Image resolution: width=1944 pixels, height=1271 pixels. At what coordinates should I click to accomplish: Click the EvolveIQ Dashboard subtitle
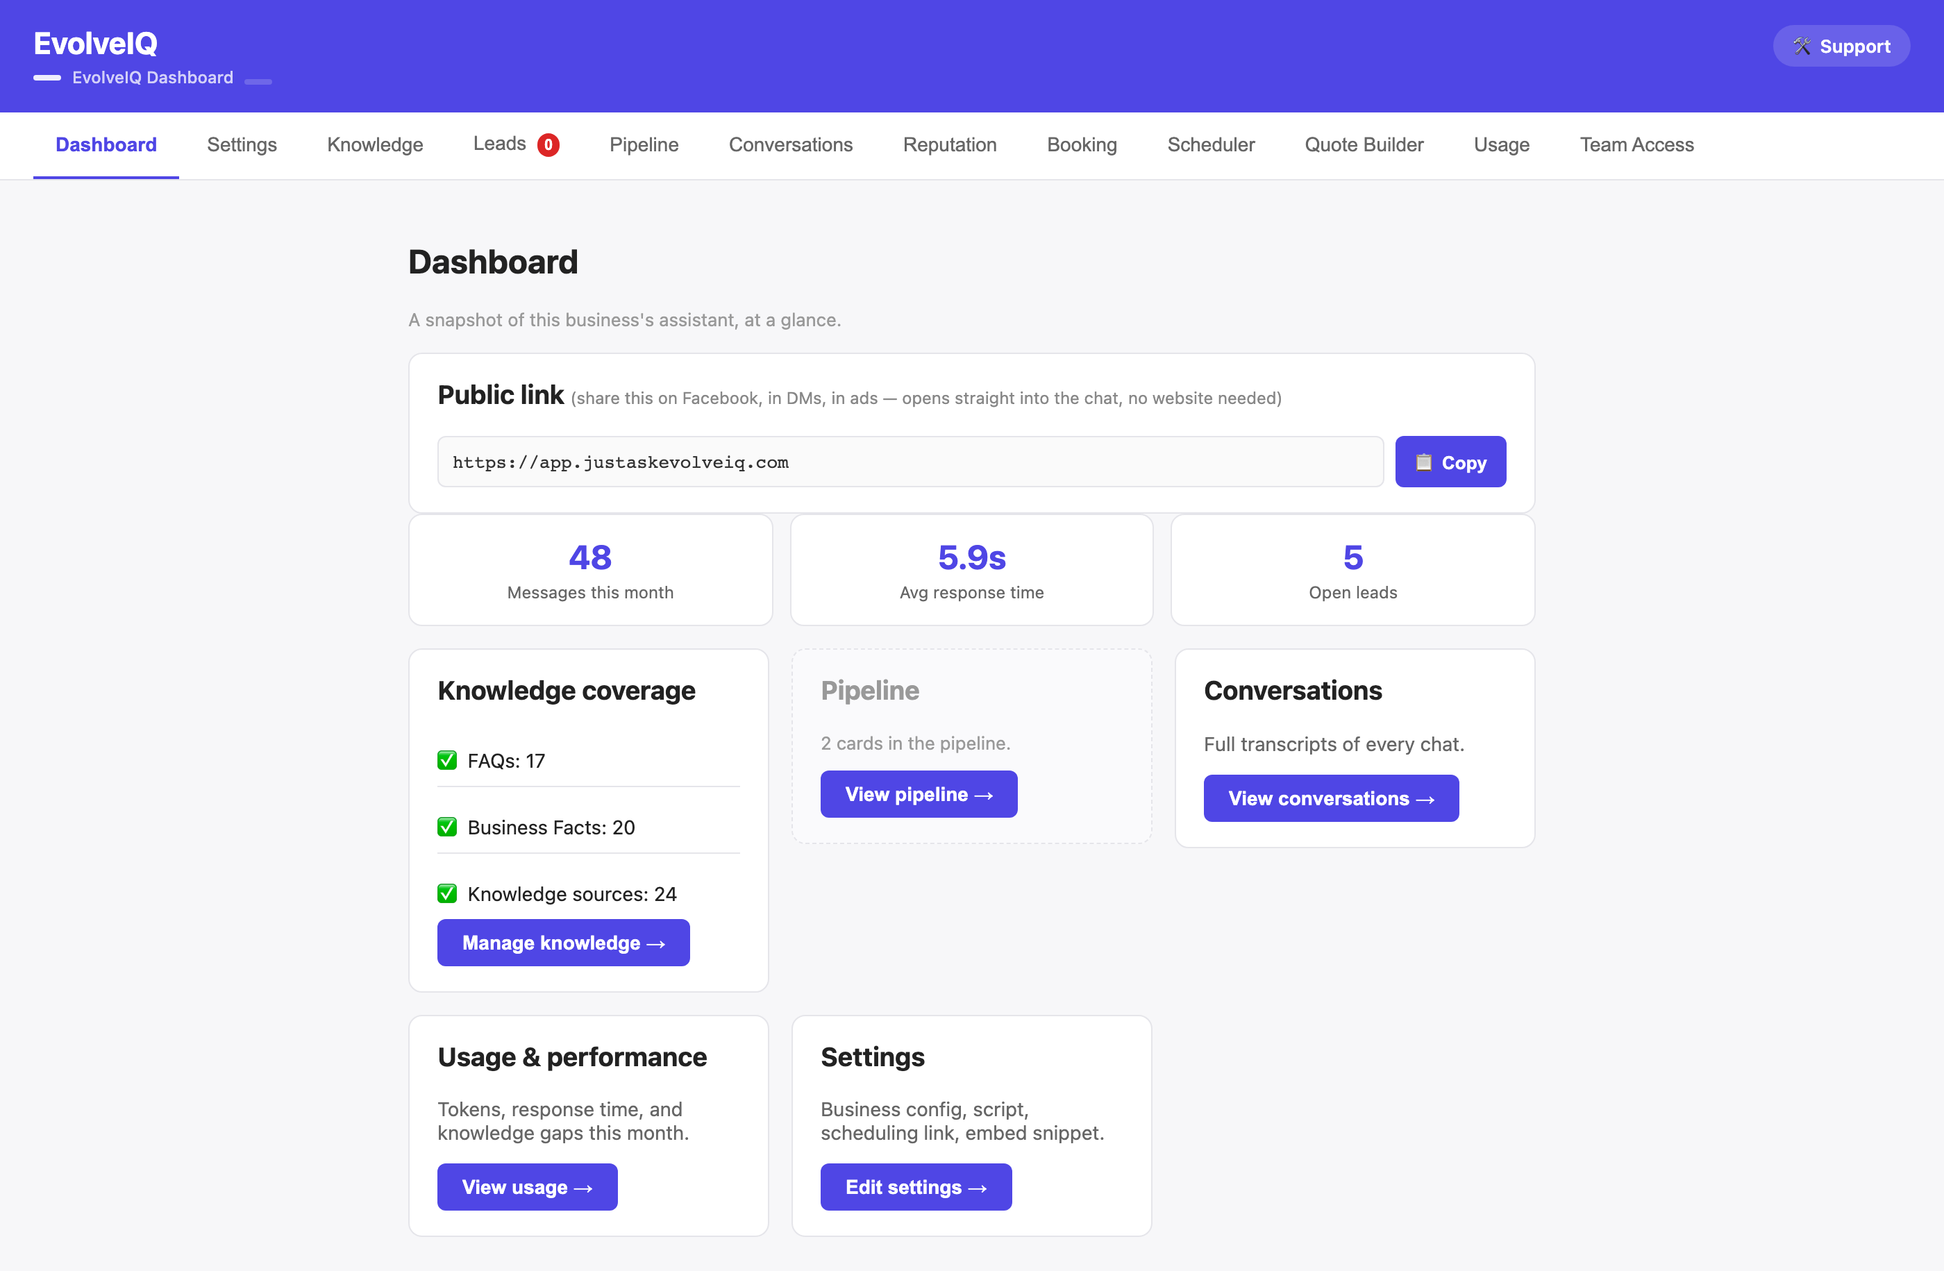click(x=153, y=78)
